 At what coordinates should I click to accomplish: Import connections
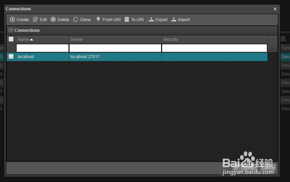click(x=180, y=20)
